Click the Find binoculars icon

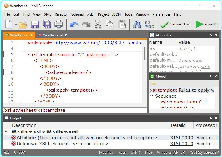[137, 24]
